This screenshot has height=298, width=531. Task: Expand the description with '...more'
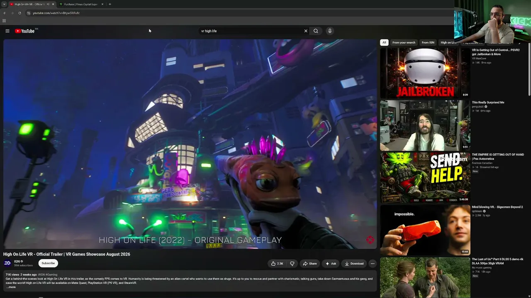(x=11, y=287)
